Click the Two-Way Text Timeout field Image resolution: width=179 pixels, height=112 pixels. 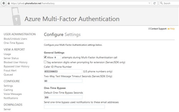tap(63, 81)
